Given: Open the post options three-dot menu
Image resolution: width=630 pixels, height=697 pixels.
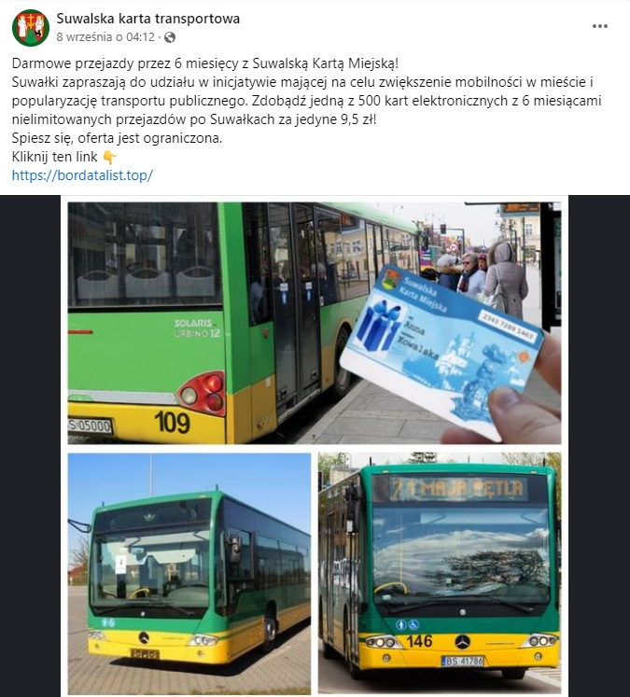Looking at the screenshot, I should (600, 26).
